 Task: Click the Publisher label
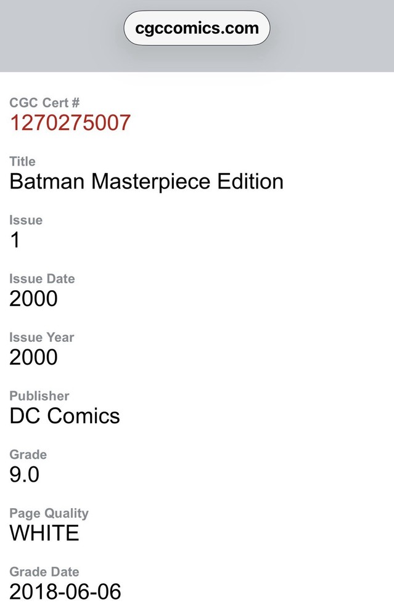pyautogui.click(x=39, y=395)
